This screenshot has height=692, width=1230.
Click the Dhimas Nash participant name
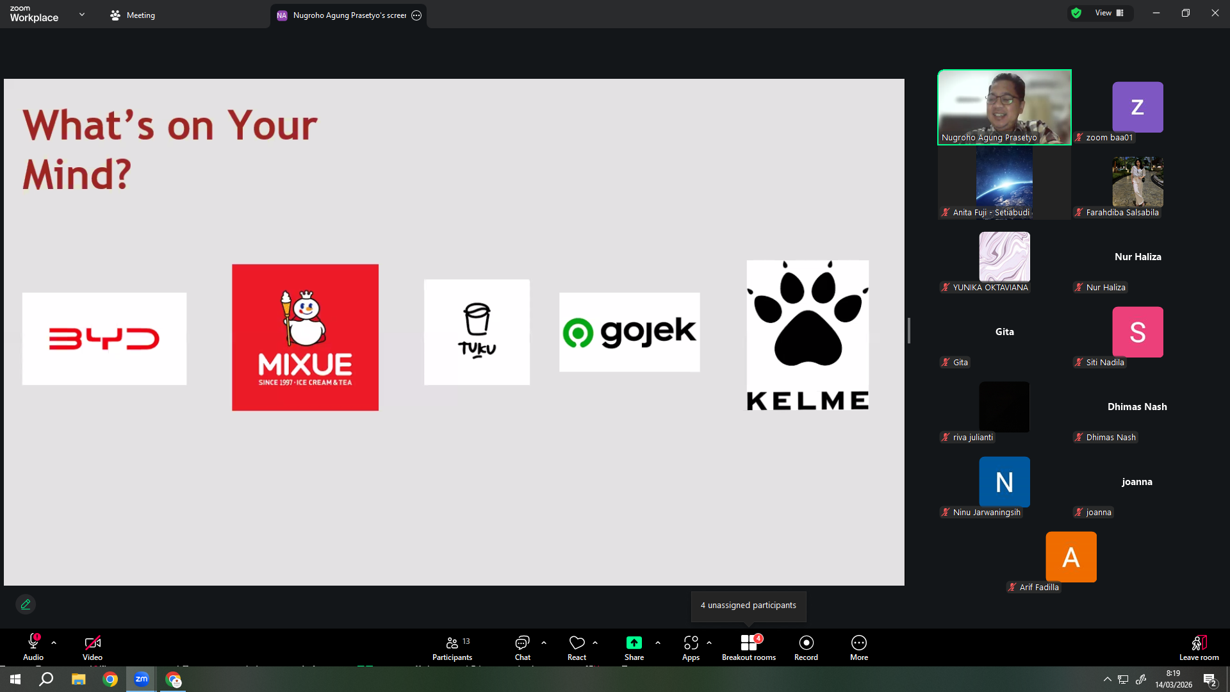click(1137, 407)
